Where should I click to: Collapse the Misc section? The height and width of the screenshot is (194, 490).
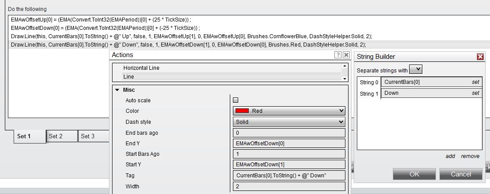pos(117,90)
